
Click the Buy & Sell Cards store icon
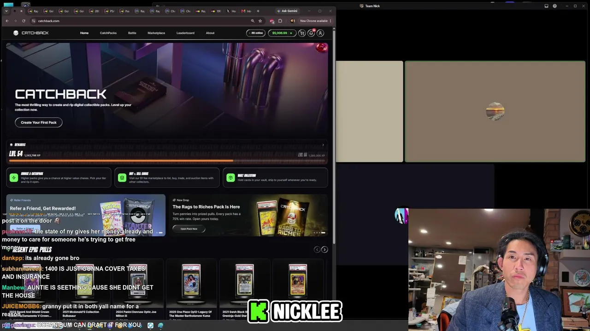coord(122,177)
